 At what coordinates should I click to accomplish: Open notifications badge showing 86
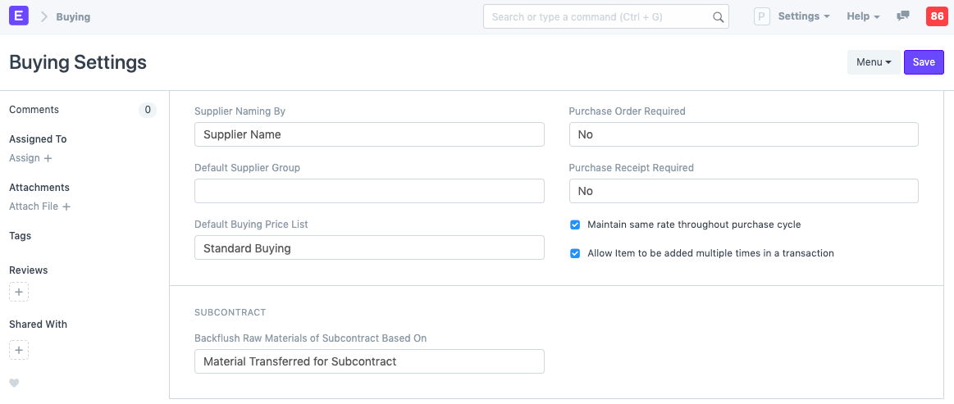pos(936,16)
